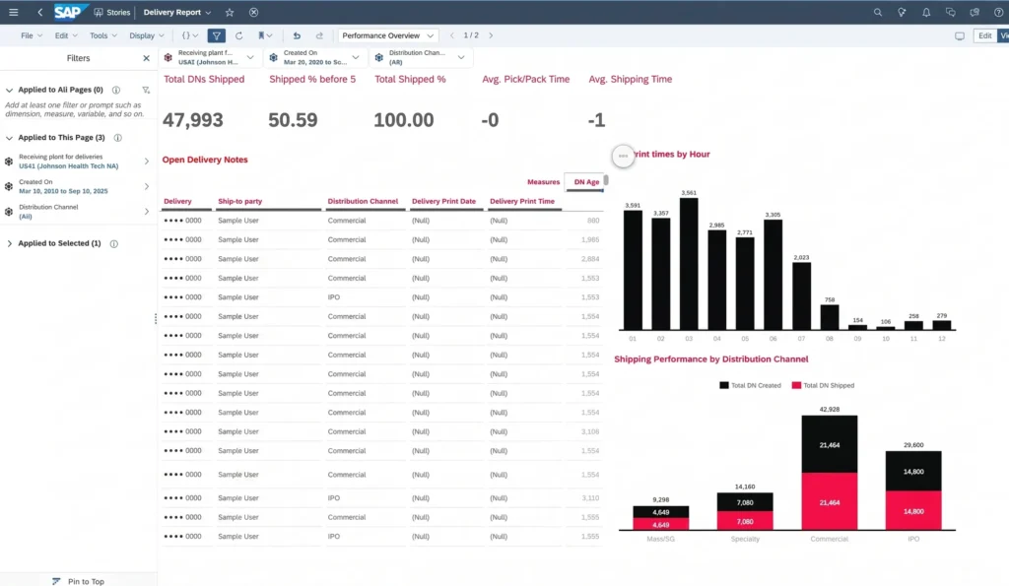Open the presentation screen icon
The width and height of the screenshot is (1009, 586).
[x=960, y=36]
